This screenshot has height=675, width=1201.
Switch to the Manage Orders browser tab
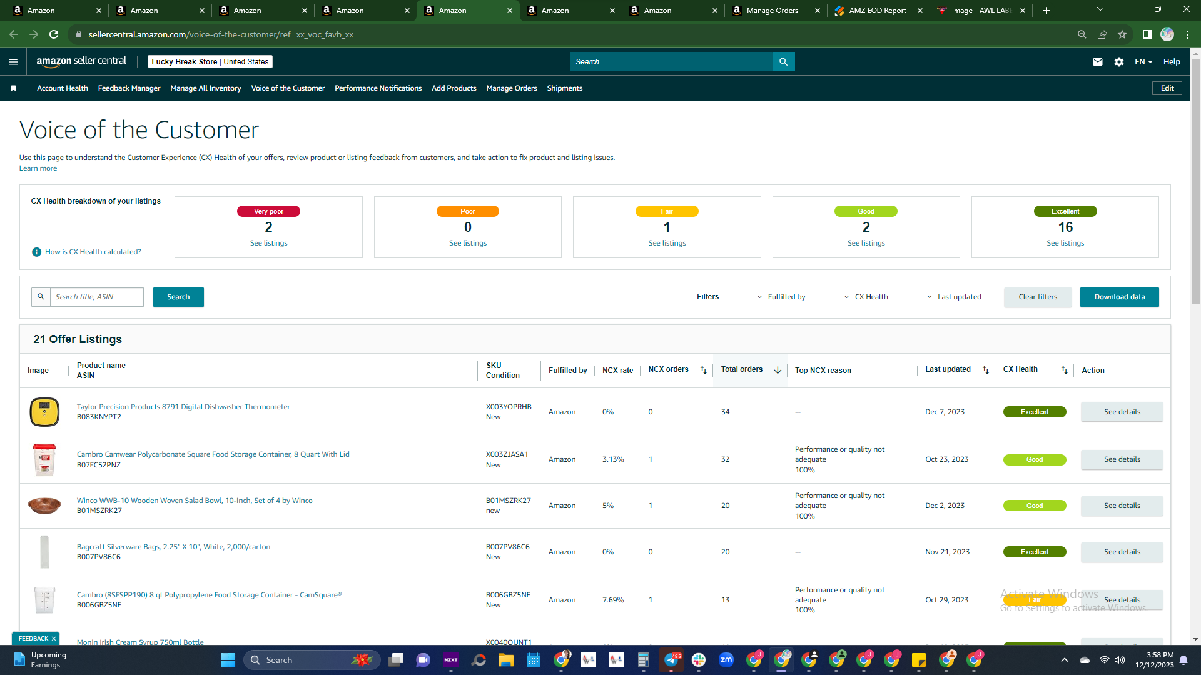(776, 11)
